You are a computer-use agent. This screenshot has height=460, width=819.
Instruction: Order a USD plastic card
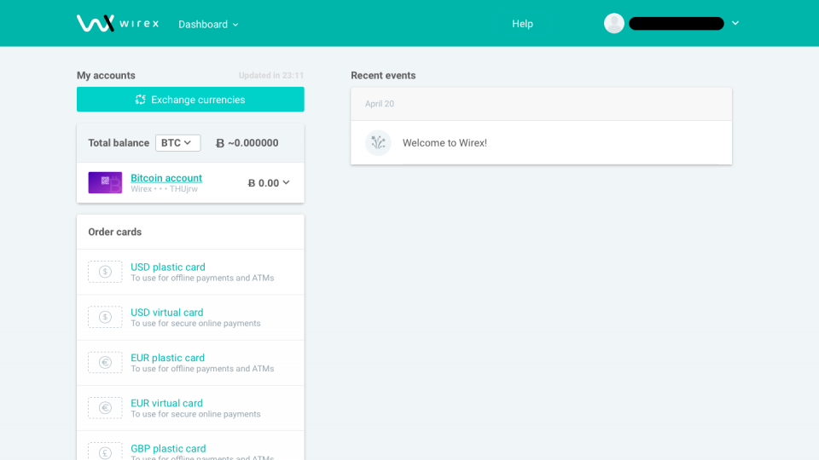pyautogui.click(x=168, y=267)
